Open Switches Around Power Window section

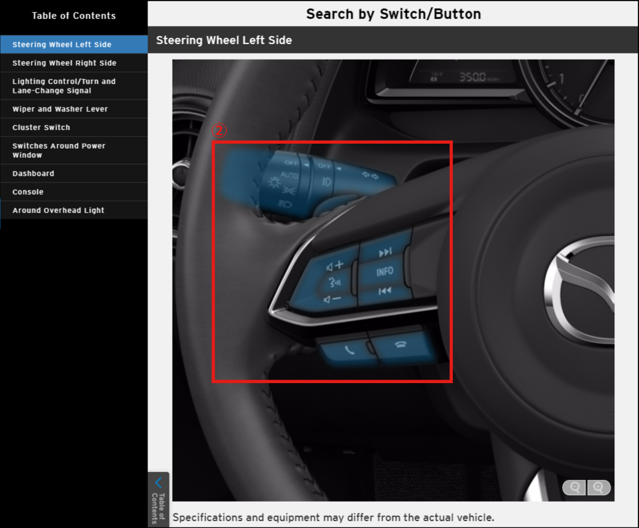coord(59,150)
